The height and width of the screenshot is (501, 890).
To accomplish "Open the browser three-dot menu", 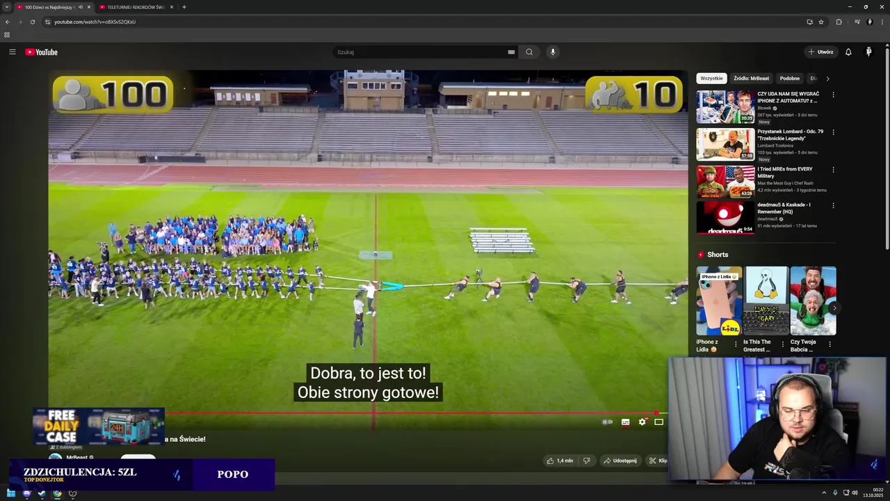I will [x=882, y=22].
